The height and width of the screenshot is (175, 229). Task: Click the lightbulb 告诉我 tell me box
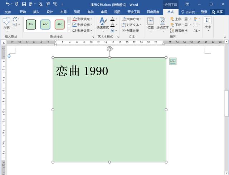click(x=189, y=12)
